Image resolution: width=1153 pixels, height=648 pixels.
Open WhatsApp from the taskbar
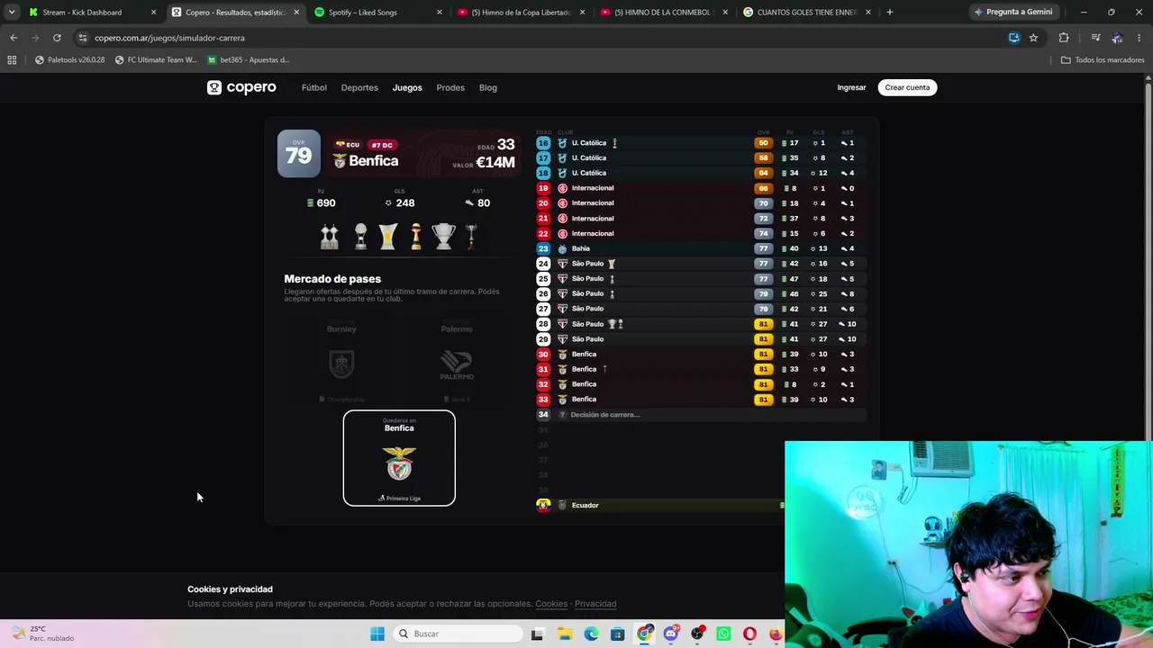coord(723,634)
